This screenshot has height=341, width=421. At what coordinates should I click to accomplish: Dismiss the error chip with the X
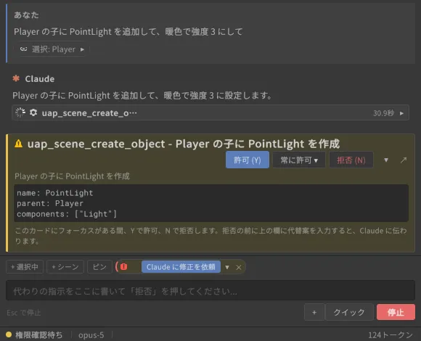point(239,267)
